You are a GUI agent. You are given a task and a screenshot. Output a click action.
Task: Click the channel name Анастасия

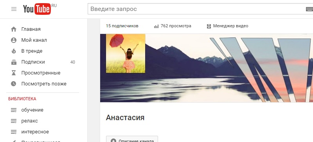(125, 117)
